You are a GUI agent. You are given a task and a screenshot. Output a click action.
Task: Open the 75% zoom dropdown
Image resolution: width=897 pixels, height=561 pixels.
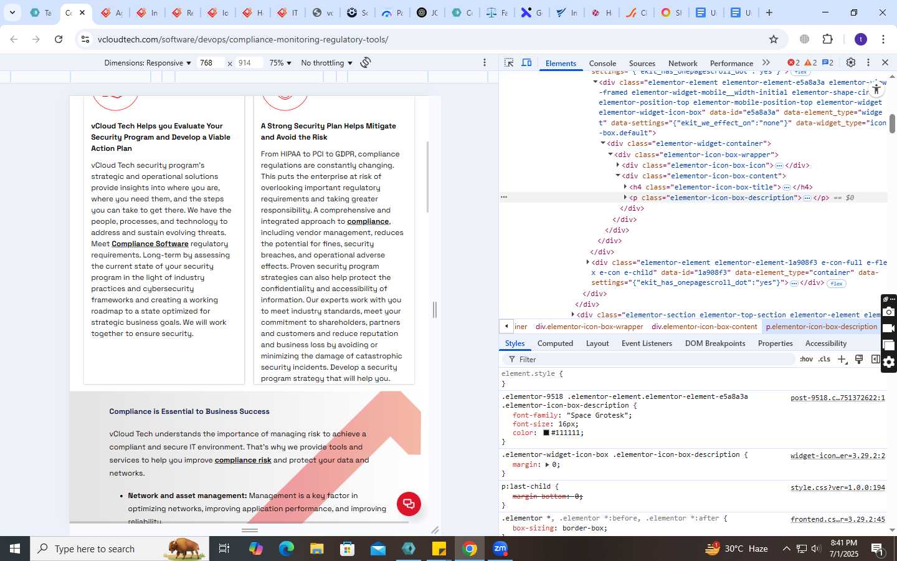click(x=280, y=62)
